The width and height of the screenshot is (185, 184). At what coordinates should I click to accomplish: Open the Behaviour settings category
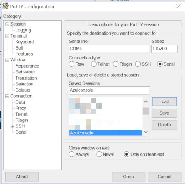[25, 72]
